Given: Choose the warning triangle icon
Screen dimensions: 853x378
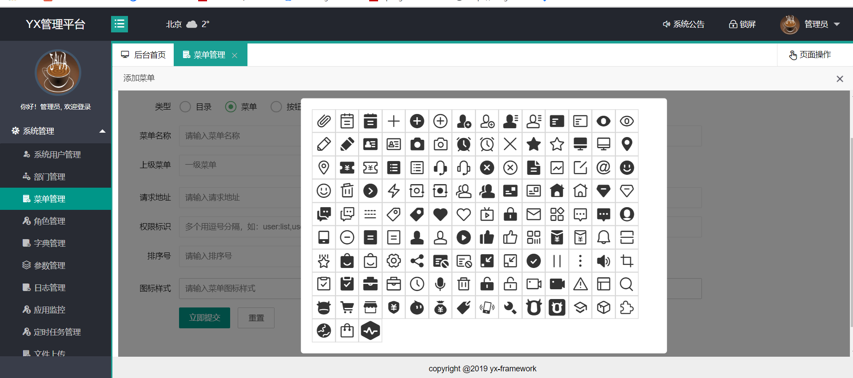Looking at the screenshot, I should tap(580, 284).
